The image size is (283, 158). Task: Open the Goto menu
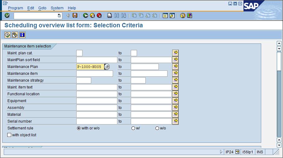pyautogui.click(x=42, y=8)
